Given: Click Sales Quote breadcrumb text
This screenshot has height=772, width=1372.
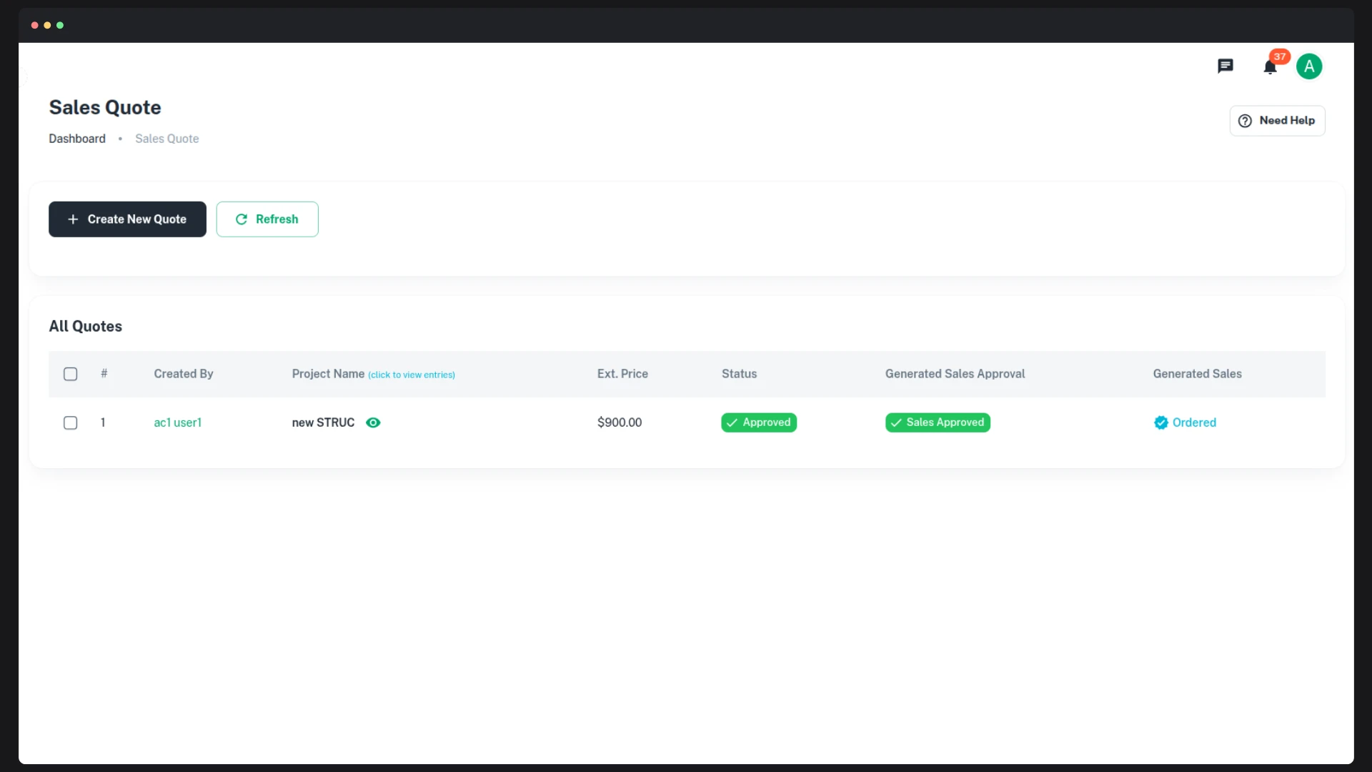Looking at the screenshot, I should pos(167,139).
